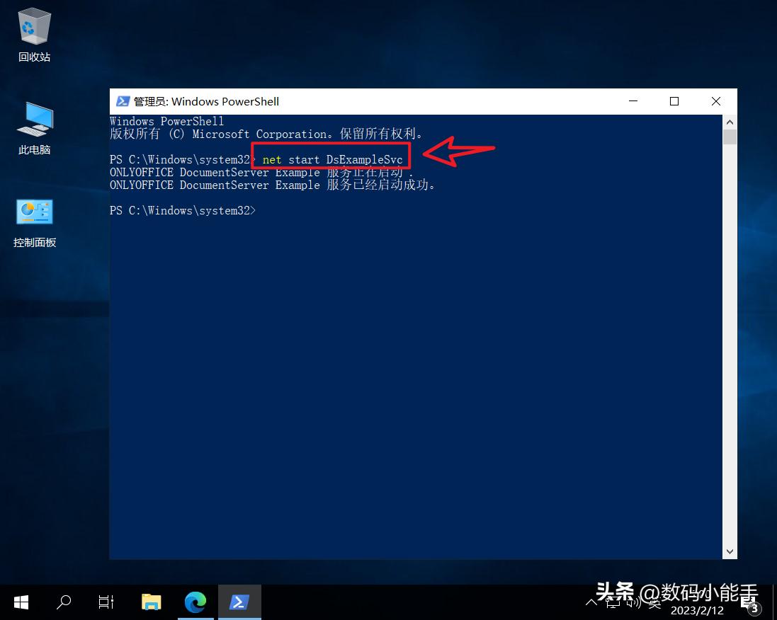The height and width of the screenshot is (620, 777).
Task: Click the 'net start DsExampleSvc' command text
Action: pos(332,160)
